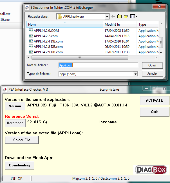Click the 'INIT OK' status bar entry

16,178
